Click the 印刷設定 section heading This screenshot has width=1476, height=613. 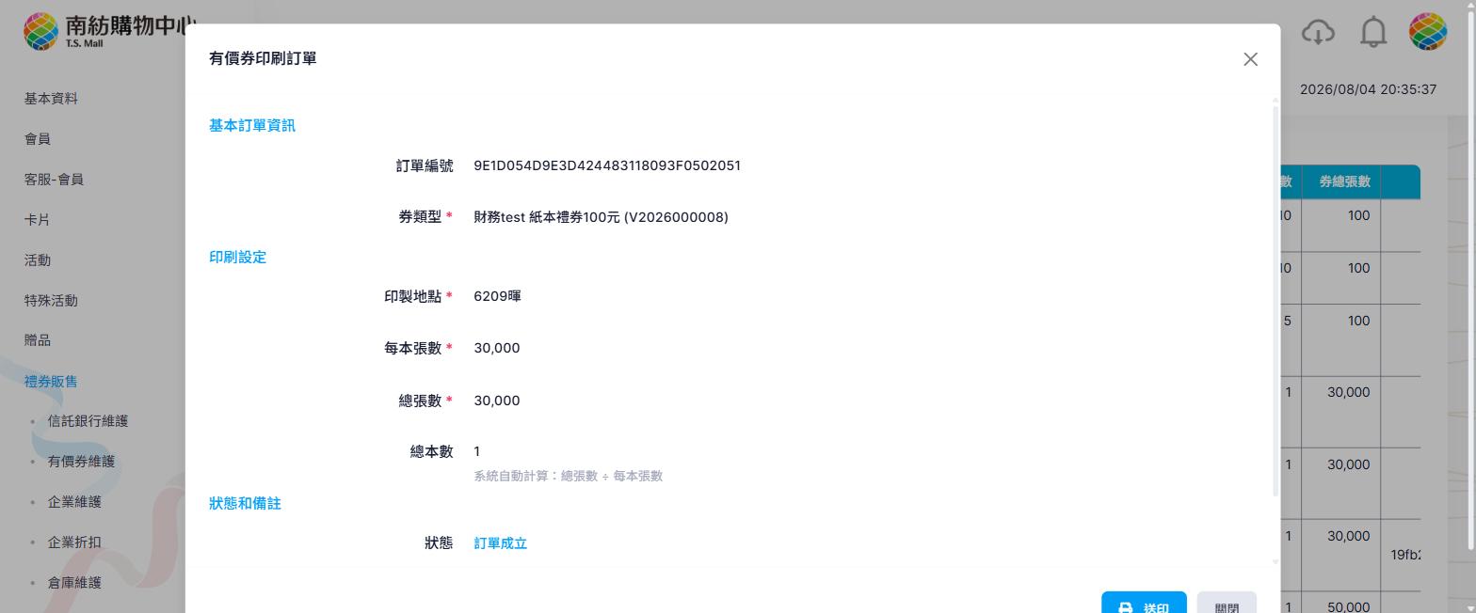[237, 258]
